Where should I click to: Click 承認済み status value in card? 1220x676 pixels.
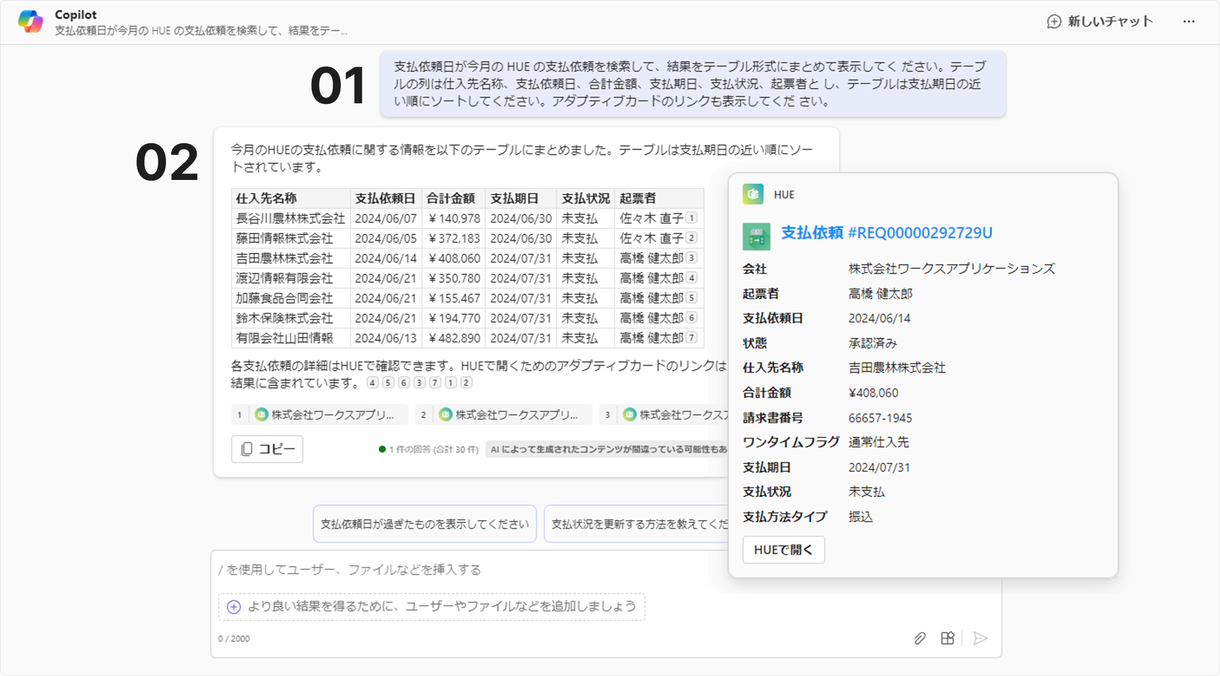pos(873,343)
